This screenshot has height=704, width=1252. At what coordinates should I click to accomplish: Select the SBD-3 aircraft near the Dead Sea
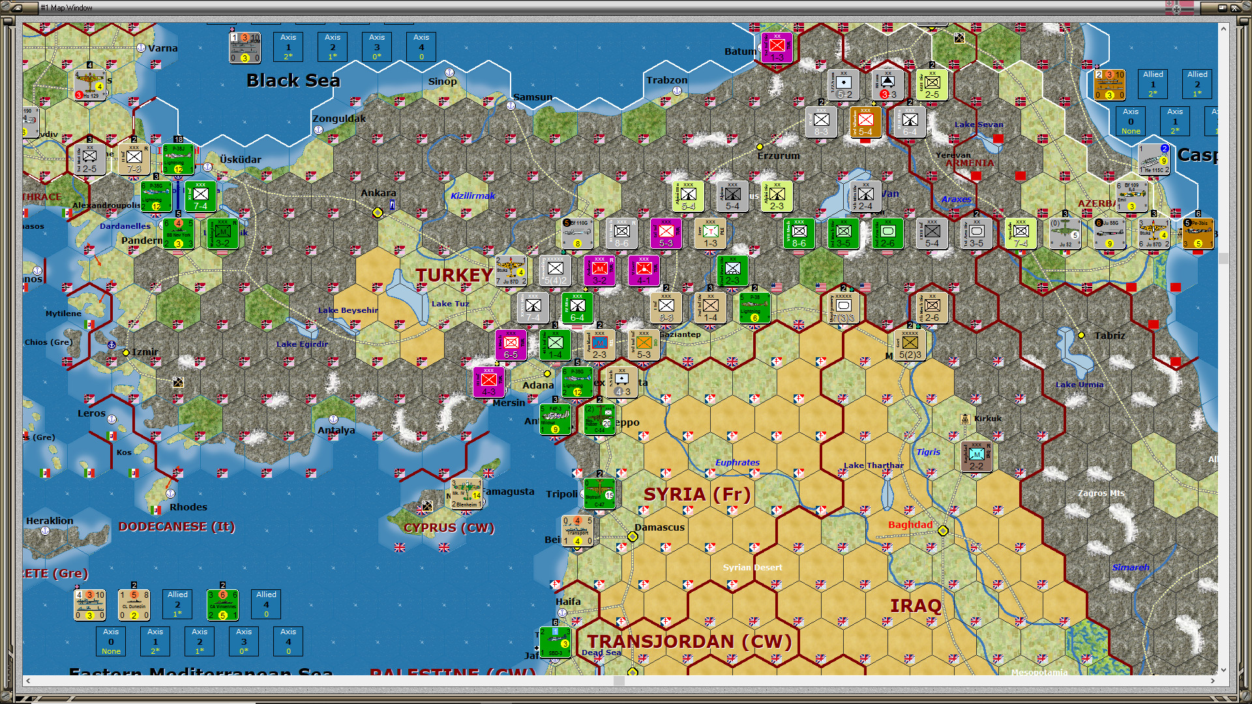(555, 642)
